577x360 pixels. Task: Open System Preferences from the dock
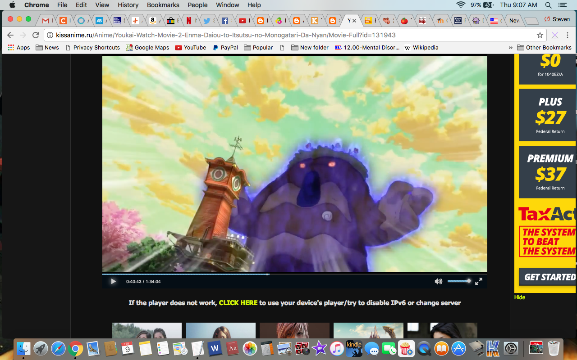click(x=511, y=348)
